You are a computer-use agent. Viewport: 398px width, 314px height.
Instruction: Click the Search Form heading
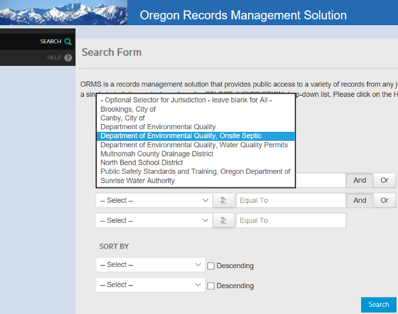111,52
